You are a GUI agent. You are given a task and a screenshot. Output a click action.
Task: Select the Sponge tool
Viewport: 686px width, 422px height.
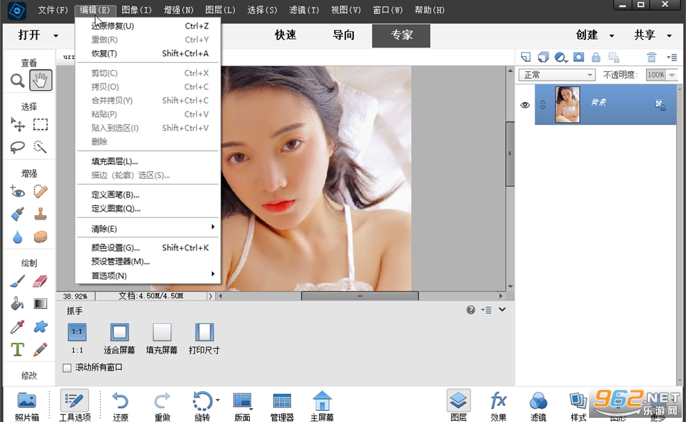(x=40, y=237)
